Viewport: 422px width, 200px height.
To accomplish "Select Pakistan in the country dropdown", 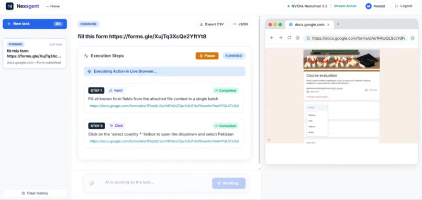I will (x=312, y=115).
